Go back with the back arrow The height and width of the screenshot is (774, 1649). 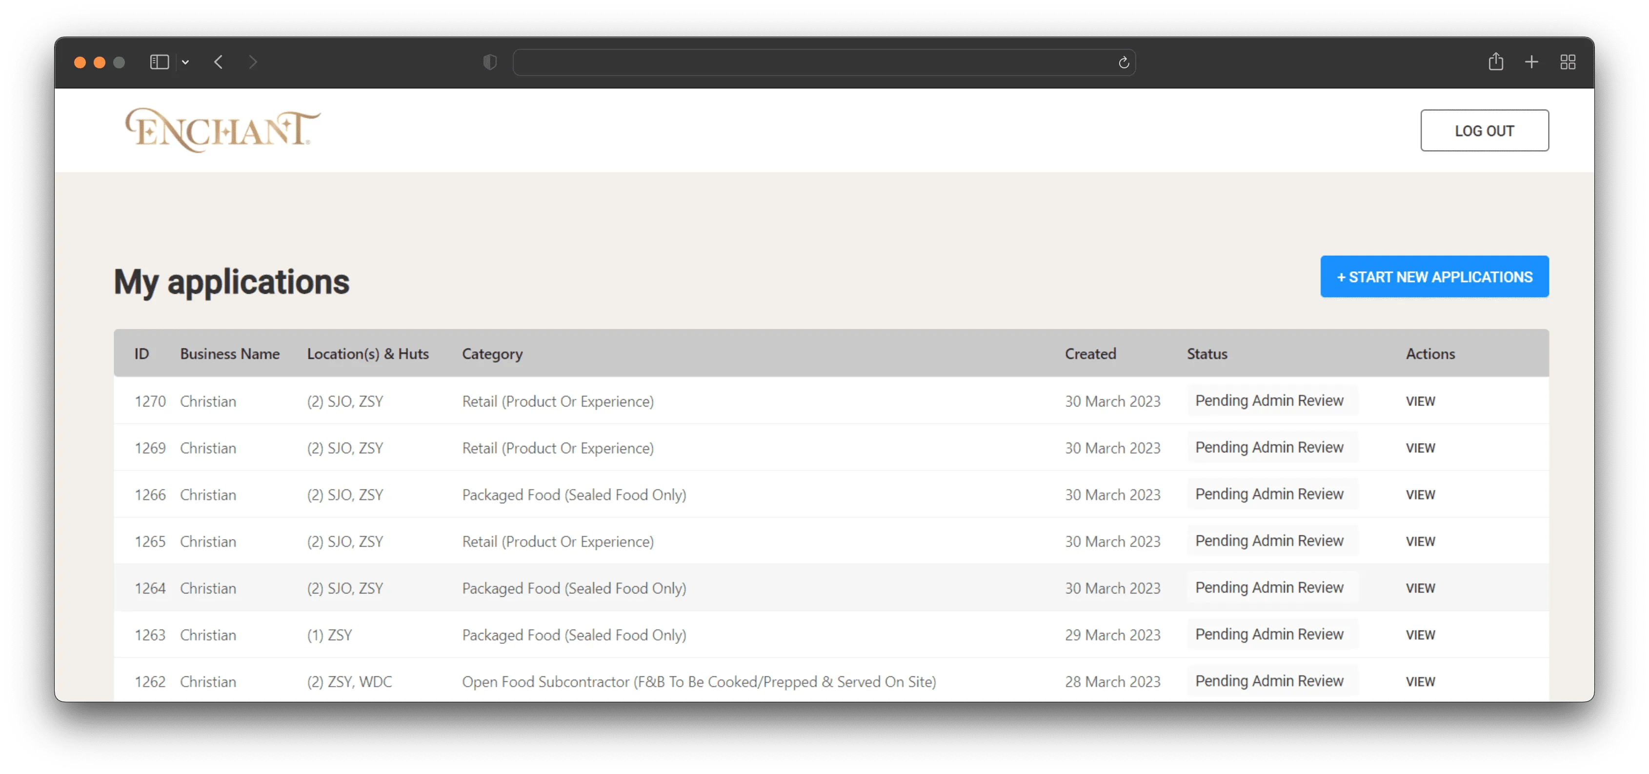tap(218, 62)
